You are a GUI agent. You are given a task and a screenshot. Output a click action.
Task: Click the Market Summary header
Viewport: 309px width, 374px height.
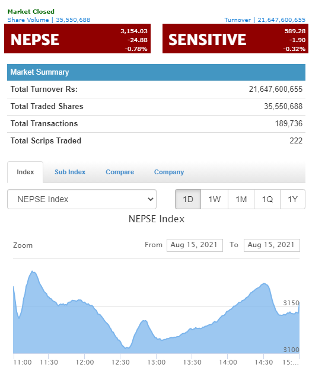click(x=157, y=72)
